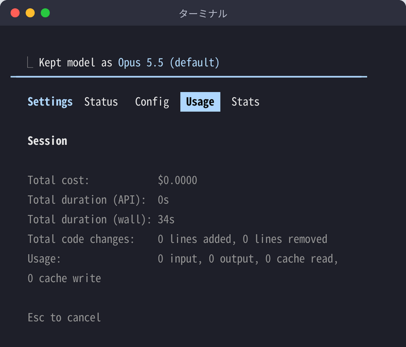Maximize the terminal with green button
406x347 pixels.
(45, 13)
